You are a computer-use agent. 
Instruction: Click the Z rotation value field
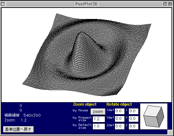tap(134, 126)
